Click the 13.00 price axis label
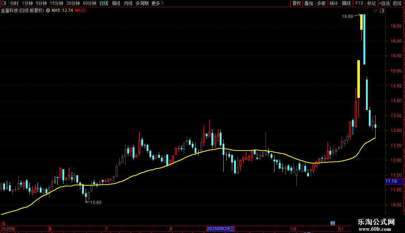 pos(396,130)
